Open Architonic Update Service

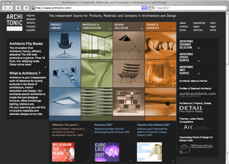click(186, 57)
